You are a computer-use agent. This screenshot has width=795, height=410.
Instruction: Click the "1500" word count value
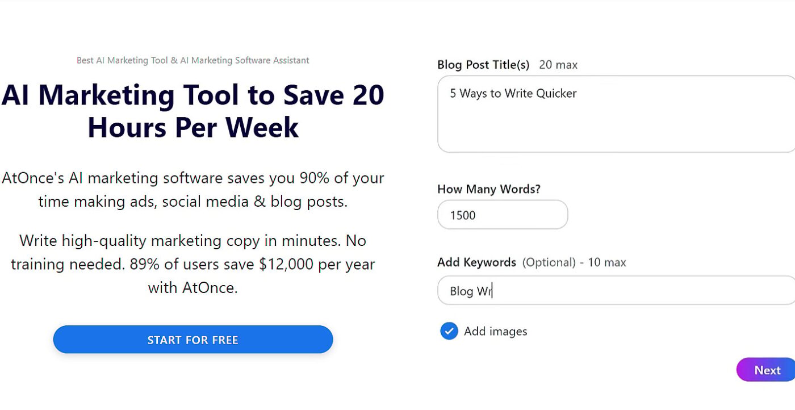click(463, 215)
